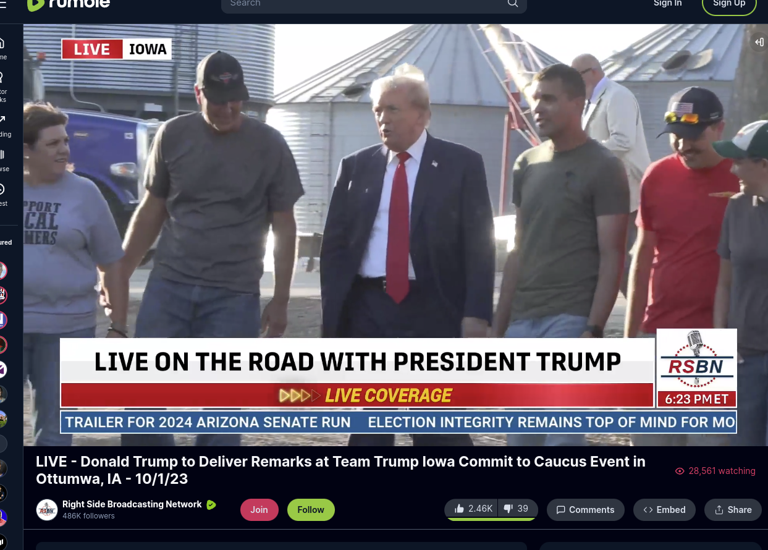768x550 pixels.
Task: Open the Right Side Broadcasting Network channel link
Action: pyautogui.click(x=132, y=504)
